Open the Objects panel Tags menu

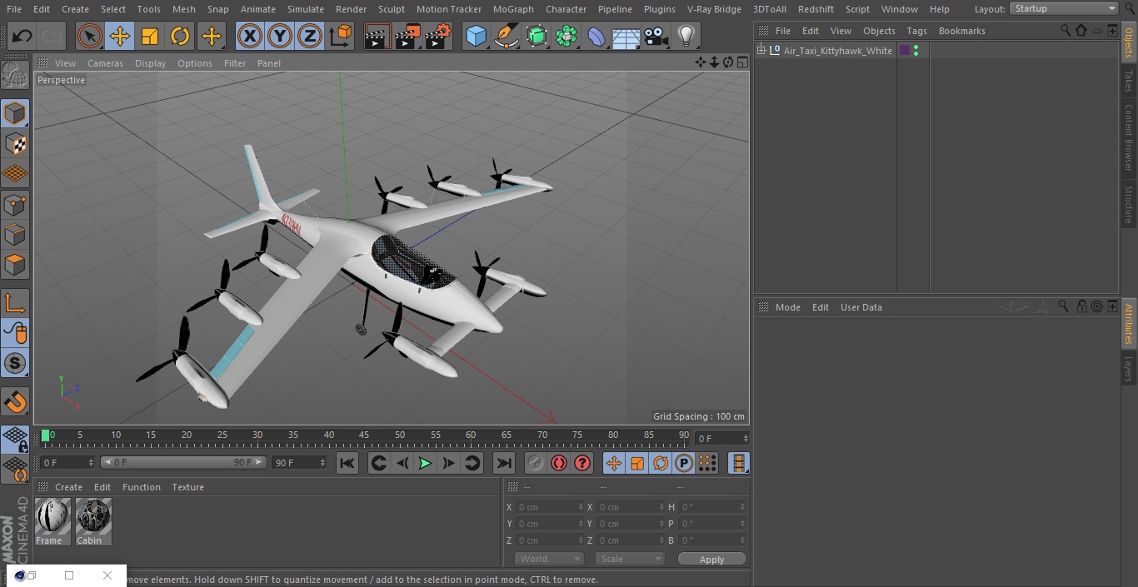point(916,31)
